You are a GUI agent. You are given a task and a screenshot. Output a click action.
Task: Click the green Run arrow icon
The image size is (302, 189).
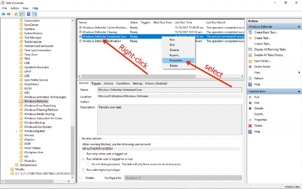coord(250,97)
